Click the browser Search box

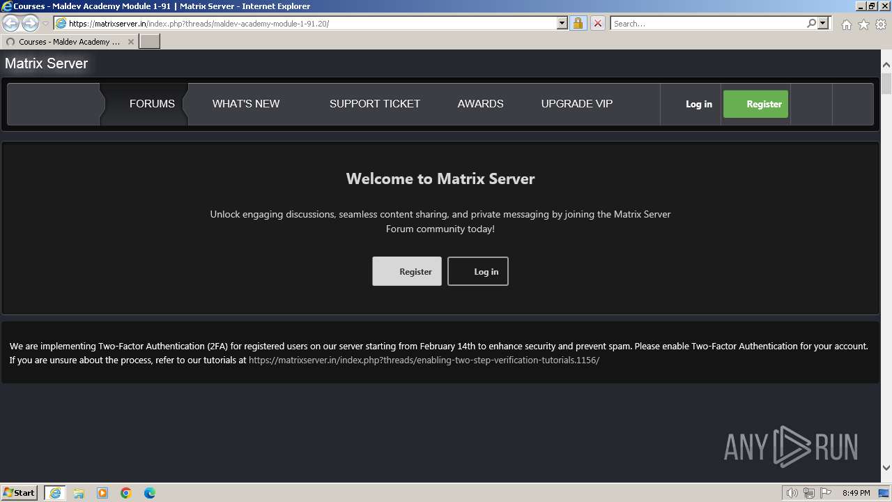708,23
